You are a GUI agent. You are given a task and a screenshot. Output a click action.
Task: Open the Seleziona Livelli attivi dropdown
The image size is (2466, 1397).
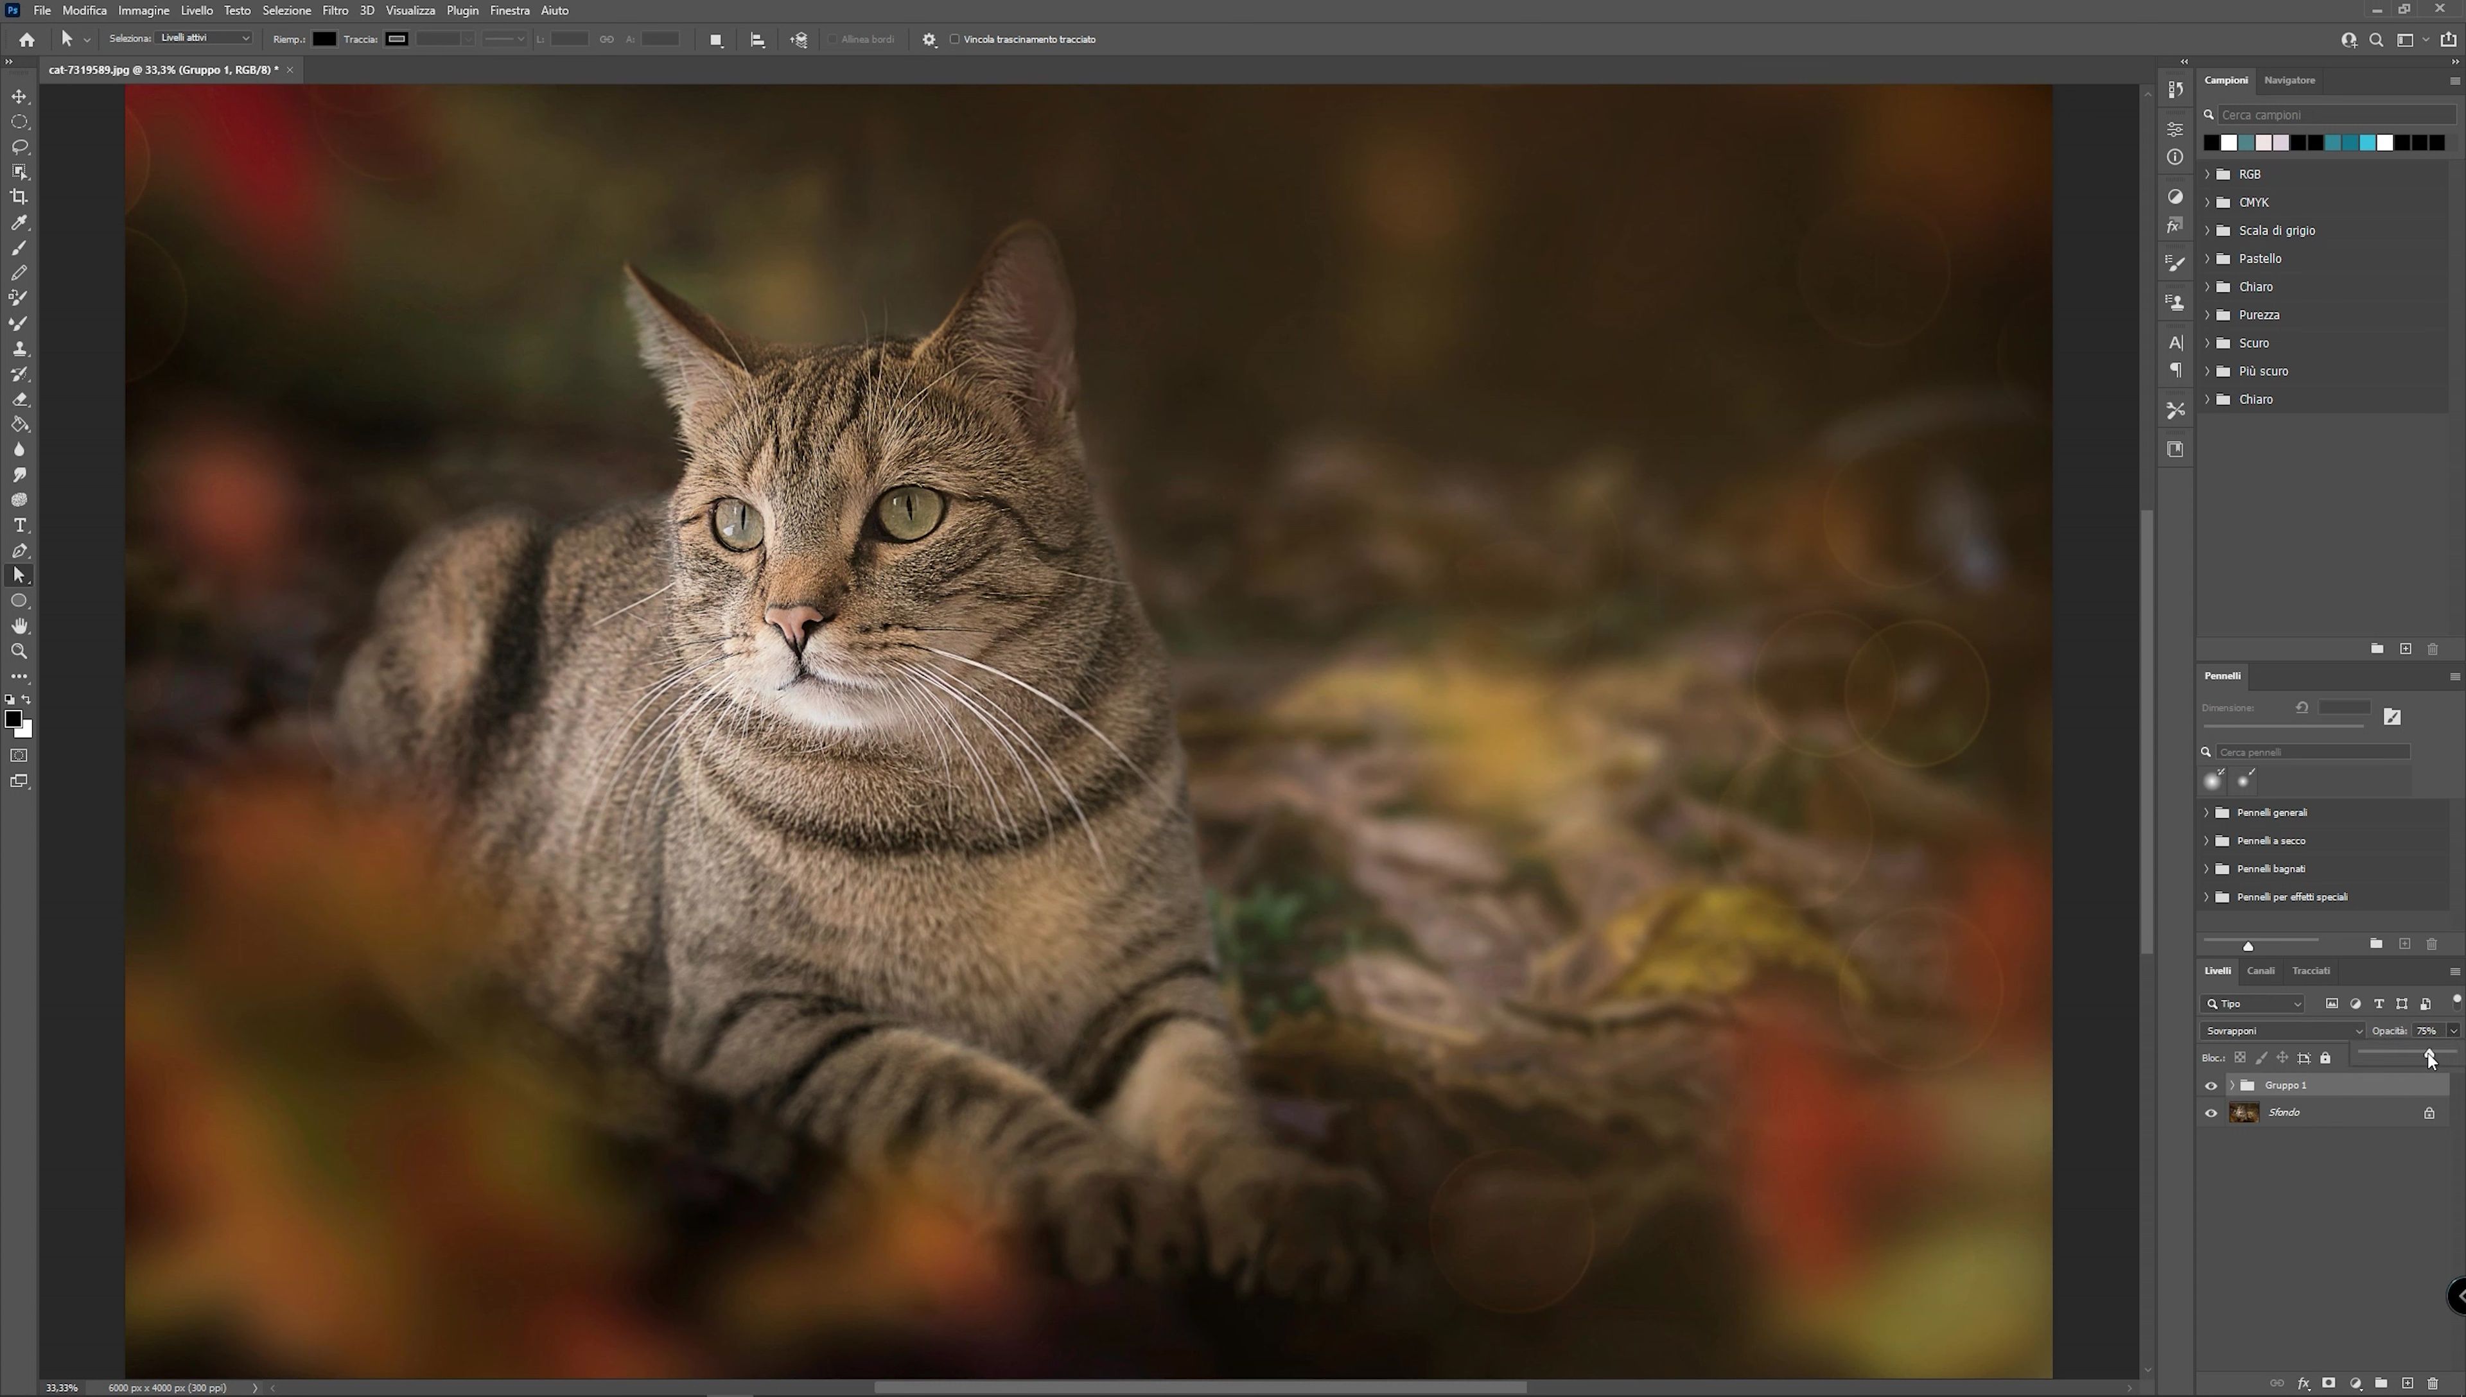tap(204, 39)
